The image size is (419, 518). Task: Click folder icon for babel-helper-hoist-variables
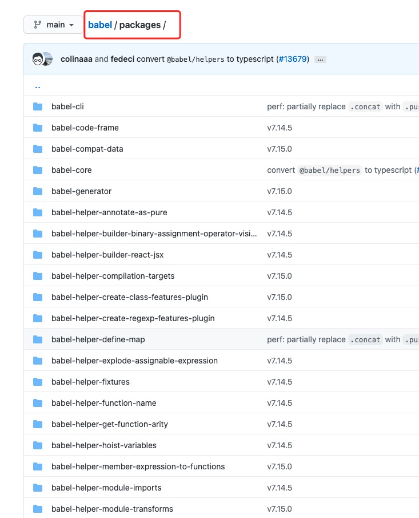tap(38, 445)
